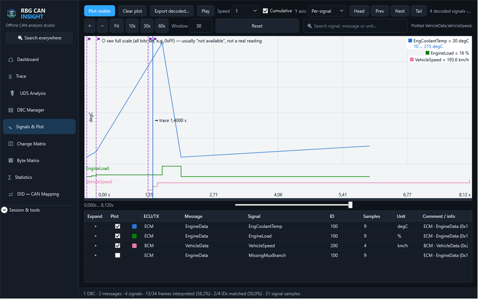Check the Plot checkbox for MissingMuxBranch
Viewport: 482px width, 303px height.
(118, 255)
